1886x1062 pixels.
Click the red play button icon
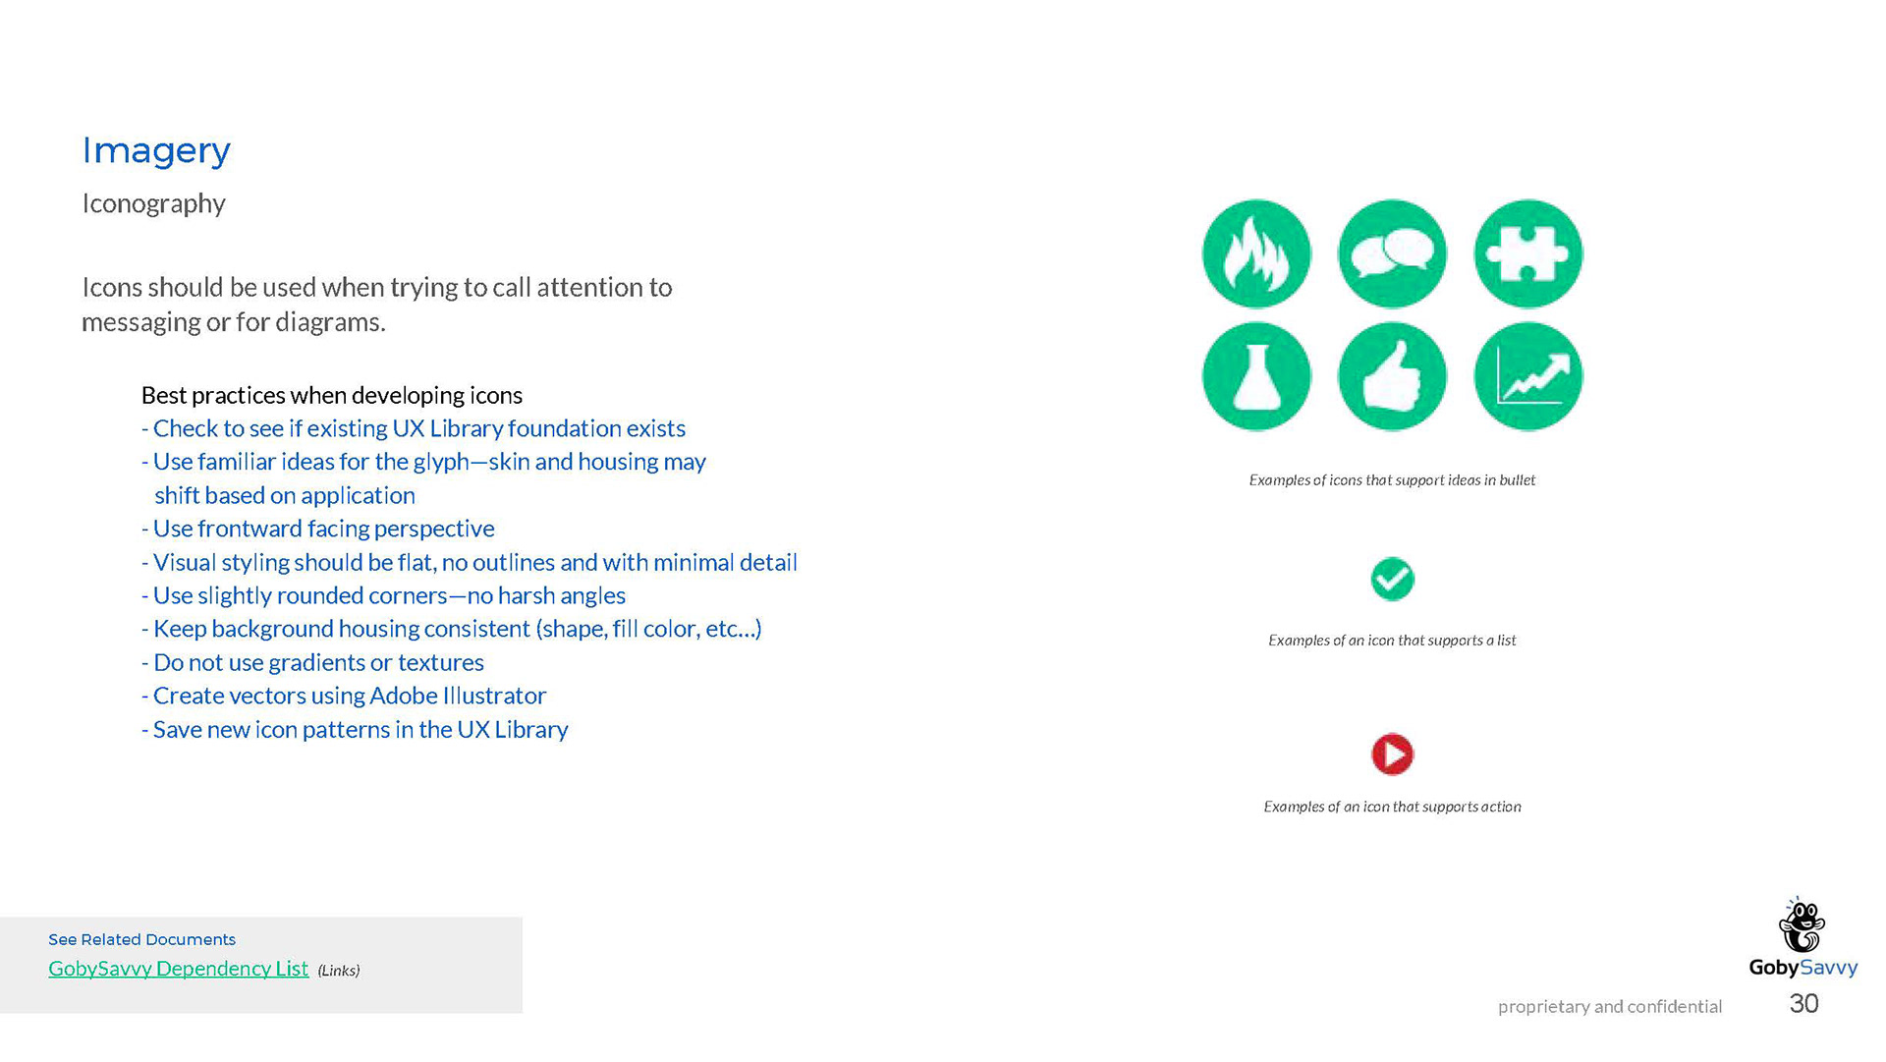click(1392, 755)
